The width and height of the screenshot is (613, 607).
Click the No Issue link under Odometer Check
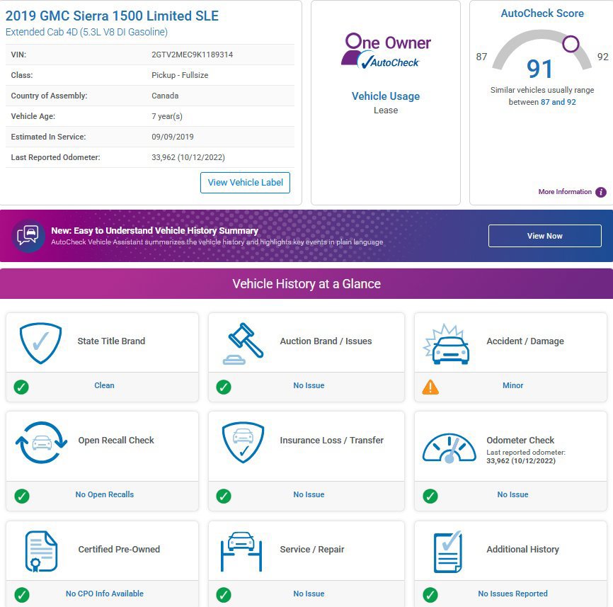point(513,494)
